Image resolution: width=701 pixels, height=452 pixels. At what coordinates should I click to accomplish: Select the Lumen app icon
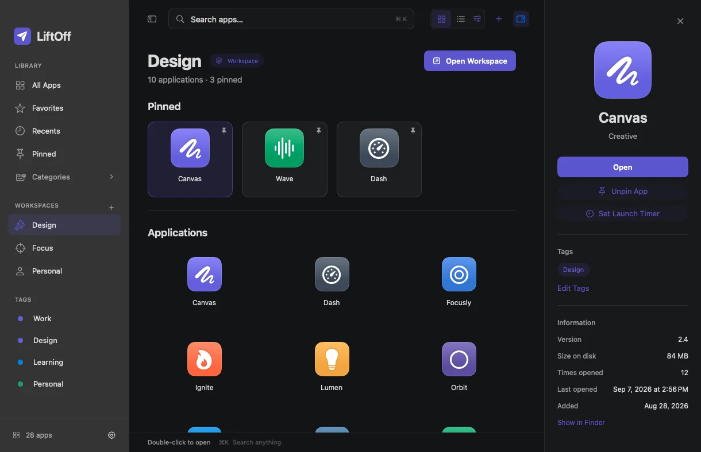click(x=332, y=359)
